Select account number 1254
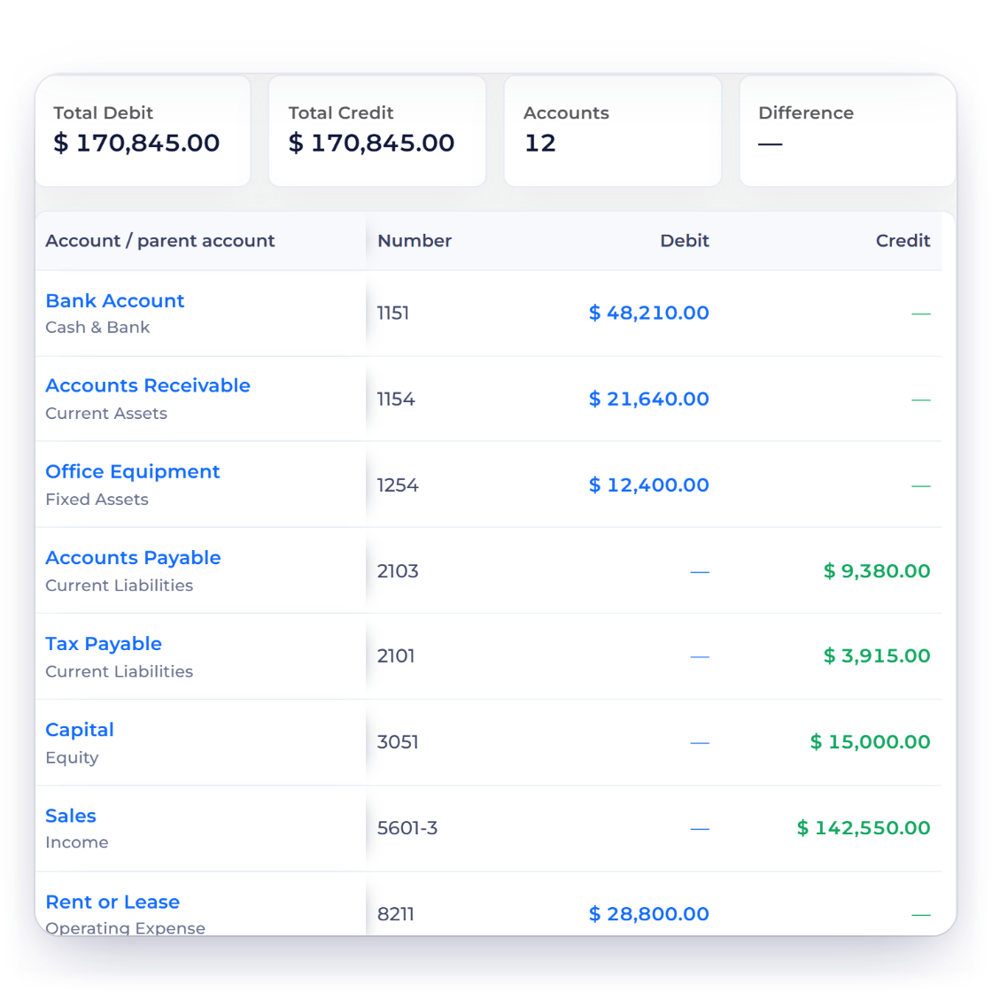 [398, 485]
